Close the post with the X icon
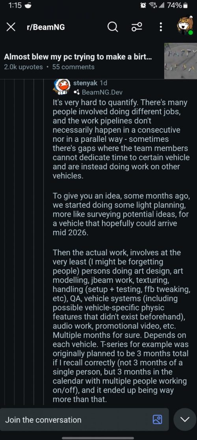Viewport: 197px width, 440px height. point(11,27)
